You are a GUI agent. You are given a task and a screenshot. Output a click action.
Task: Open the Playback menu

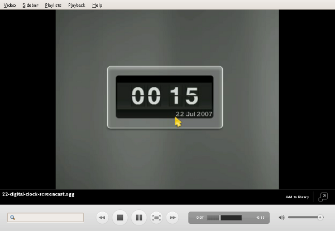point(76,5)
